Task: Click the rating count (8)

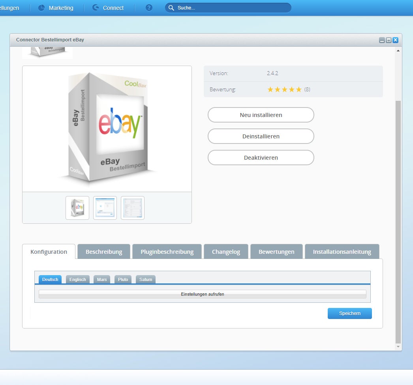Action: click(x=307, y=89)
